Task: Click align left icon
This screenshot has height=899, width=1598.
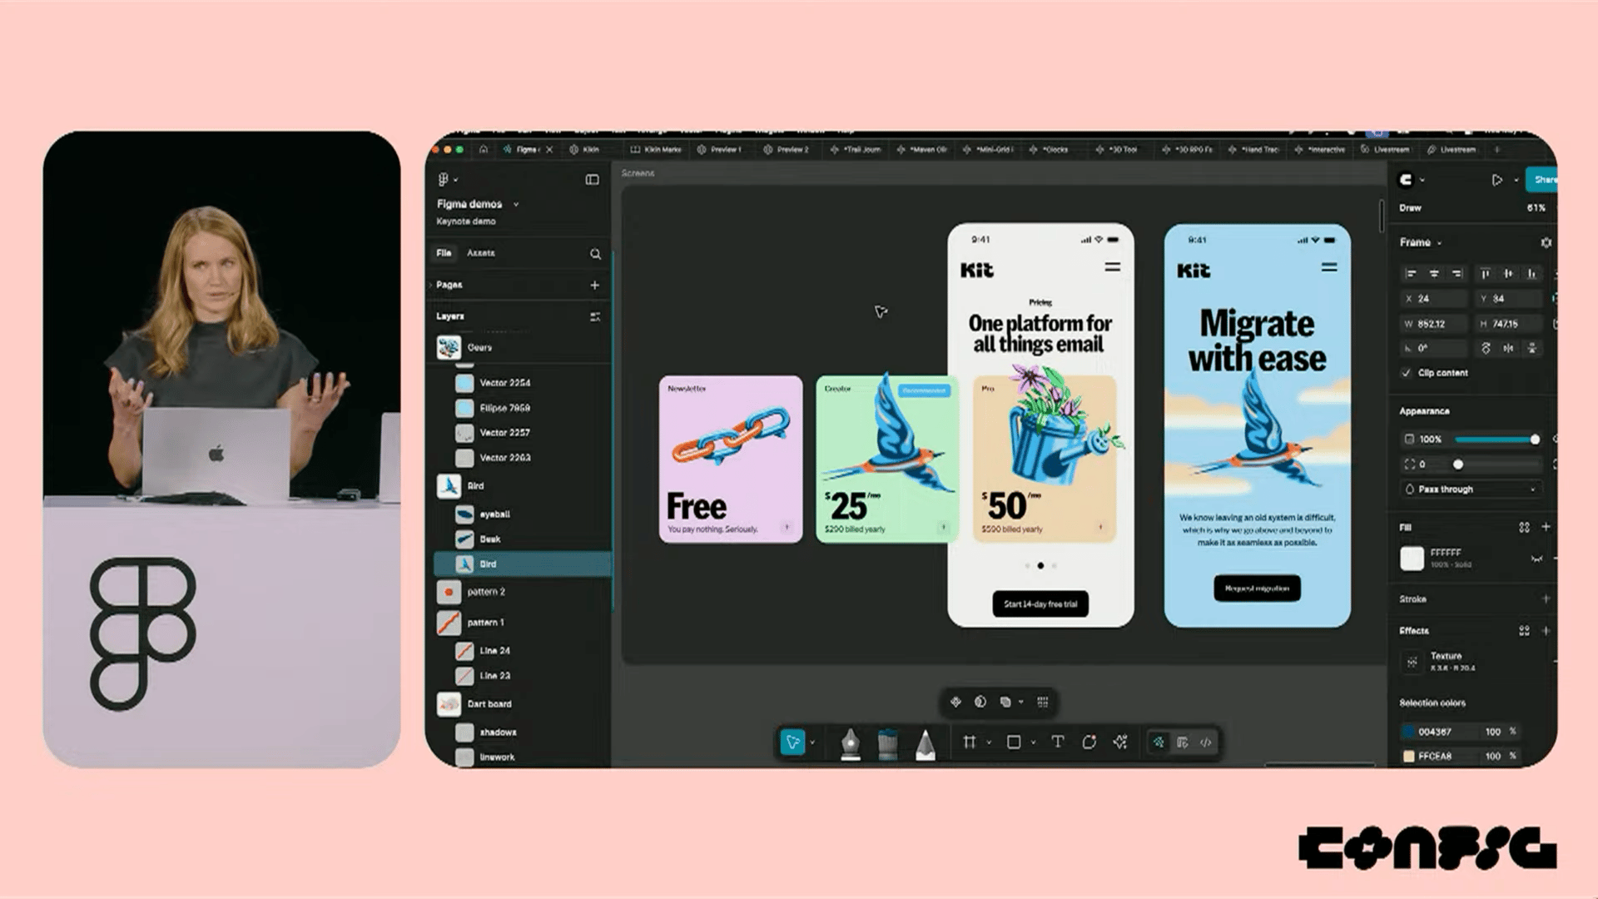Action: (1411, 273)
